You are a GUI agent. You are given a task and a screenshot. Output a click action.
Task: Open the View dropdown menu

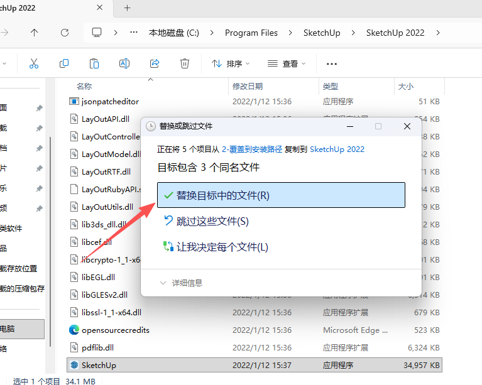287,63
